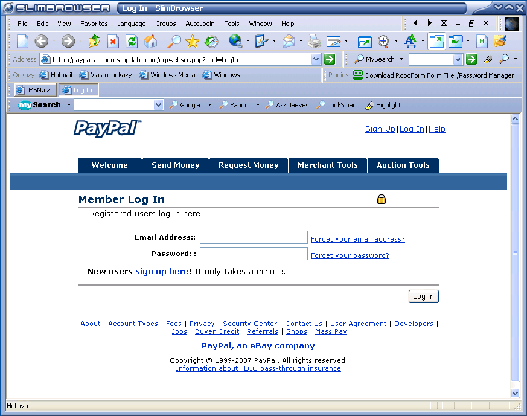Screen dimensions: 527x416
Task: Open the AutoLogin menu
Action: pyautogui.click(x=200, y=24)
